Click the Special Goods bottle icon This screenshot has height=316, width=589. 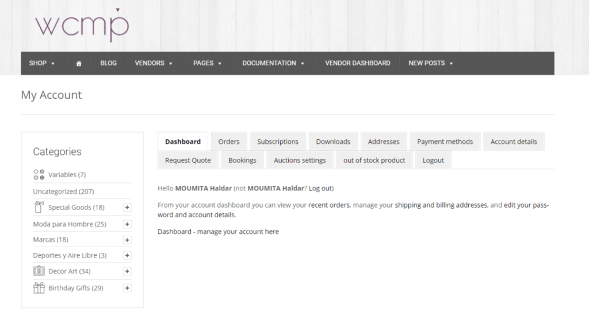(39, 207)
